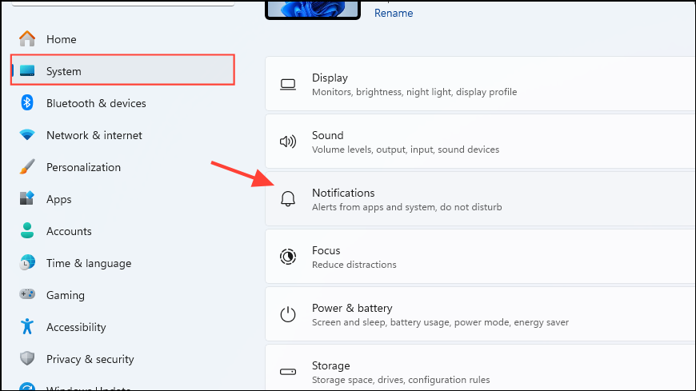Open Accessibility settings

pos(122,327)
